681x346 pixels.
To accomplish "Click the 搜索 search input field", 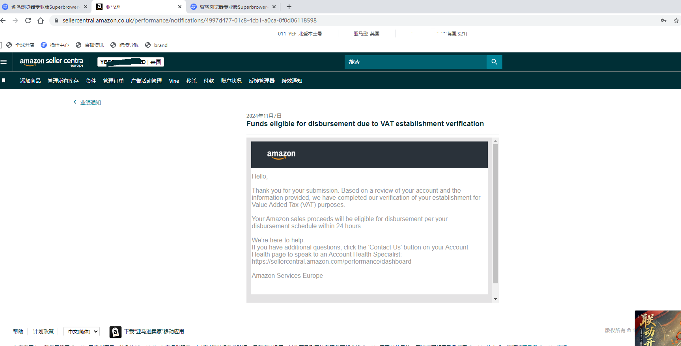I will (x=415, y=62).
